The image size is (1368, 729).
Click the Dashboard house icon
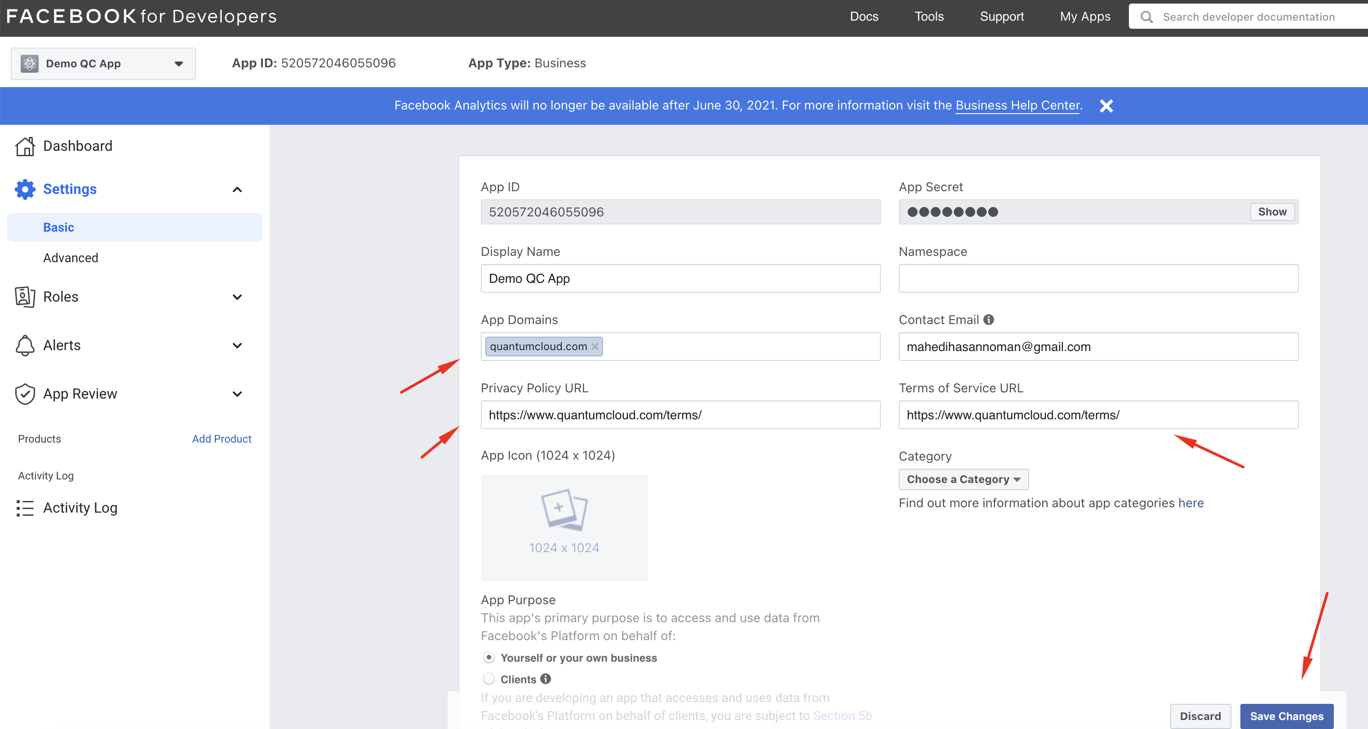pos(25,146)
